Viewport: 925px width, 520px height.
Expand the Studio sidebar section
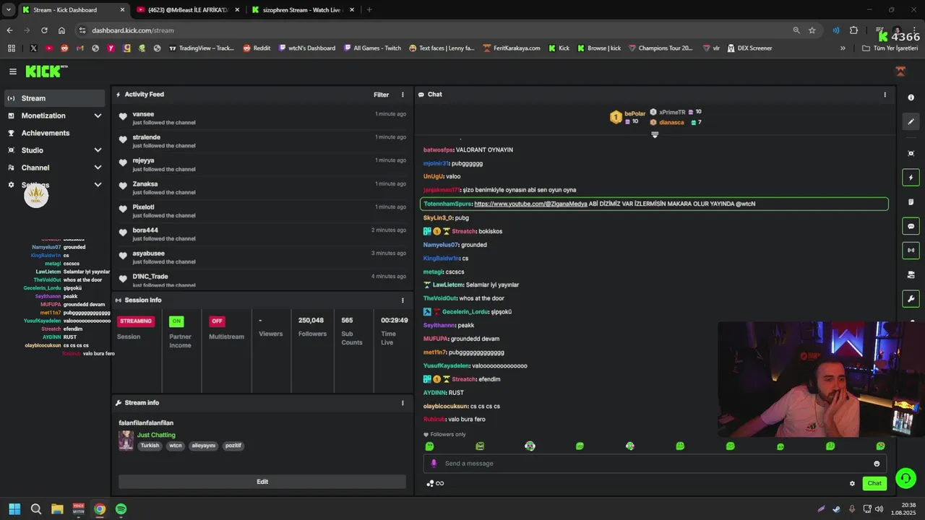coord(98,150)
